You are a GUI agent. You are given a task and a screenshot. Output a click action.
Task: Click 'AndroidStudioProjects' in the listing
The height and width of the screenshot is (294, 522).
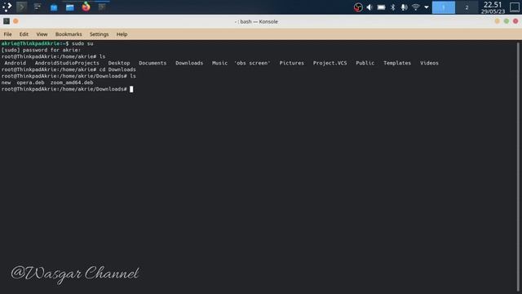(67, 63)
